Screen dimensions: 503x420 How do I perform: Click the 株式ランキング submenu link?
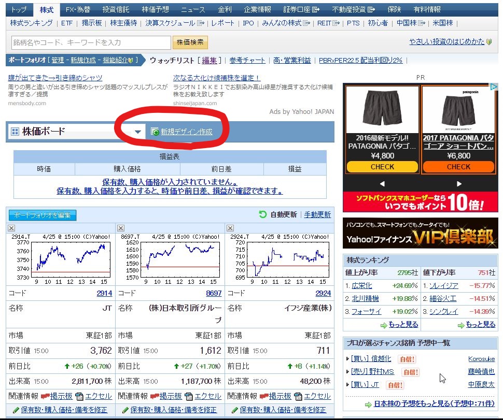click(x=32, y=23)
